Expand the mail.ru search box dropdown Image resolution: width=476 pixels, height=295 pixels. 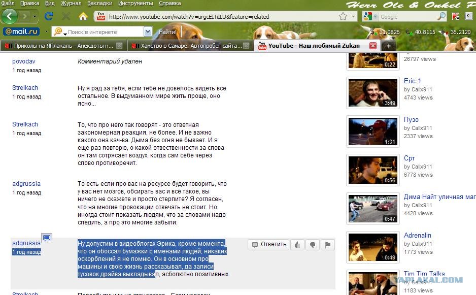coord(148,31)
